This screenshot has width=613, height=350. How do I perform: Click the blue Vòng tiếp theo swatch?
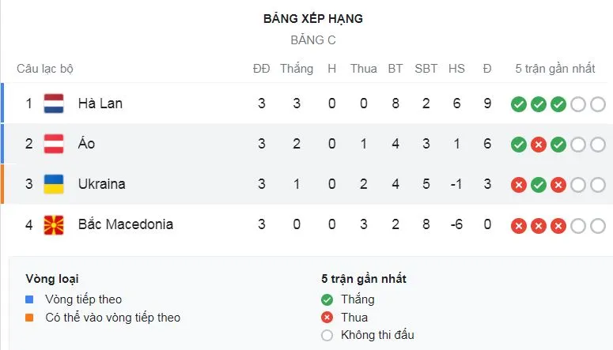30,299
